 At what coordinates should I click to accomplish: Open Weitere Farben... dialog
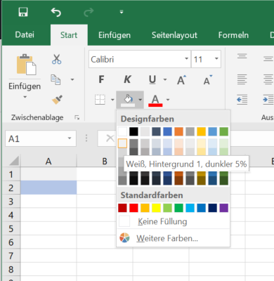click(174, 238)
